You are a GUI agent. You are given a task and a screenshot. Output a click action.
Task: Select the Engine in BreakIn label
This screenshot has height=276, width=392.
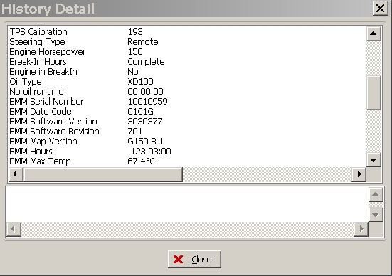pos(43,72)
